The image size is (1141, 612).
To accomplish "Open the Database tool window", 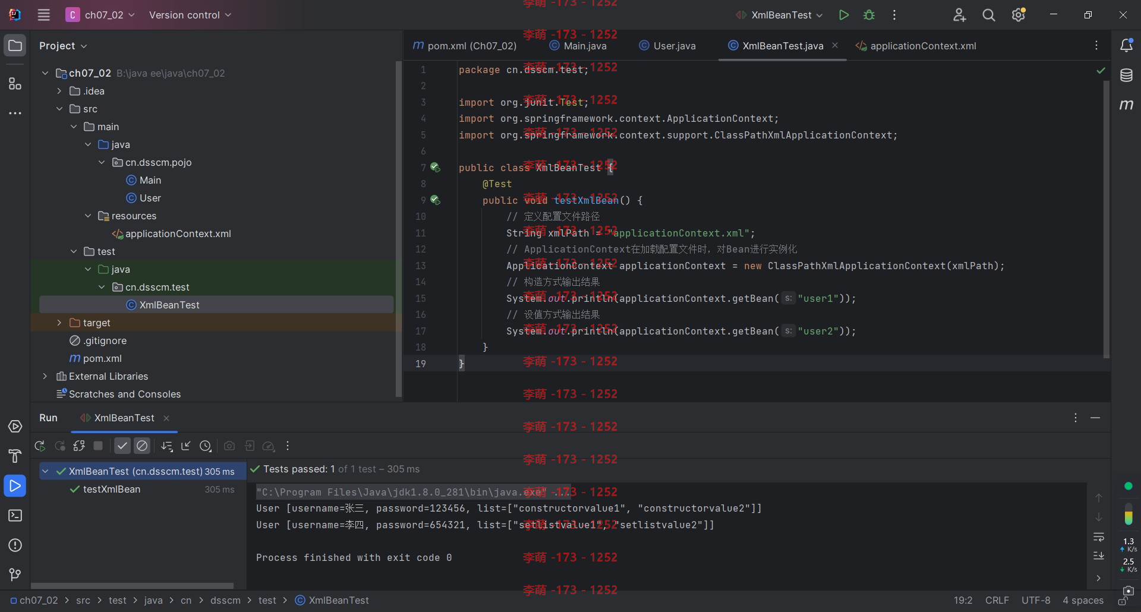I will point(1126,75).
